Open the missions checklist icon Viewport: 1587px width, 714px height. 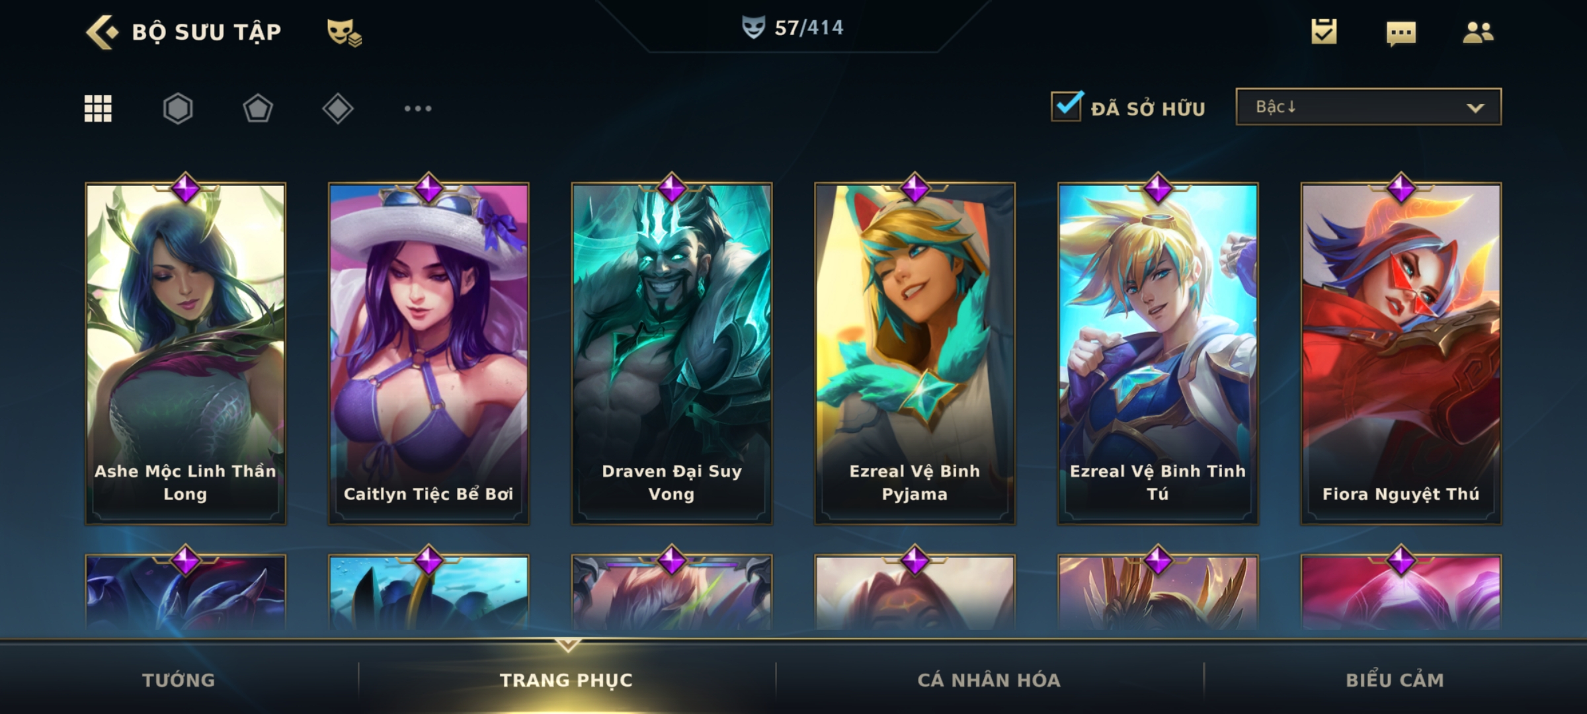click(1324, 31)
